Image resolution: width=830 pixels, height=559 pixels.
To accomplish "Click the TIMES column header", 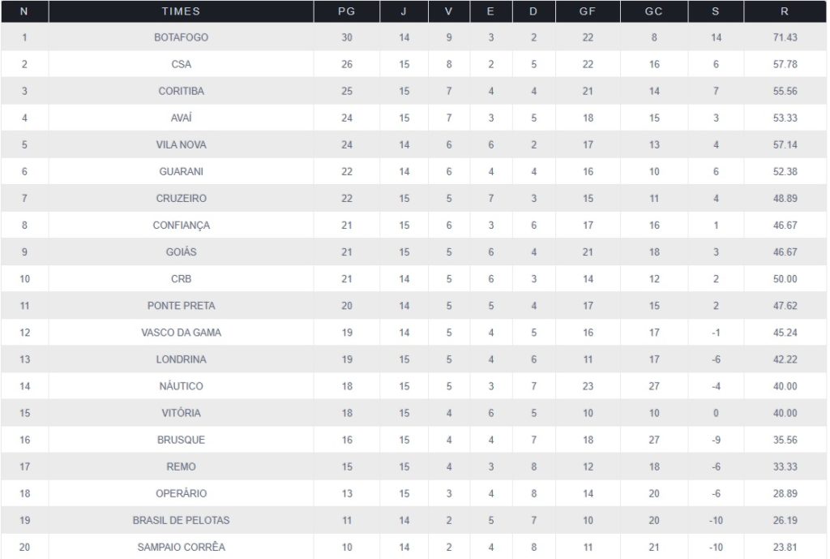I will 181,11.
